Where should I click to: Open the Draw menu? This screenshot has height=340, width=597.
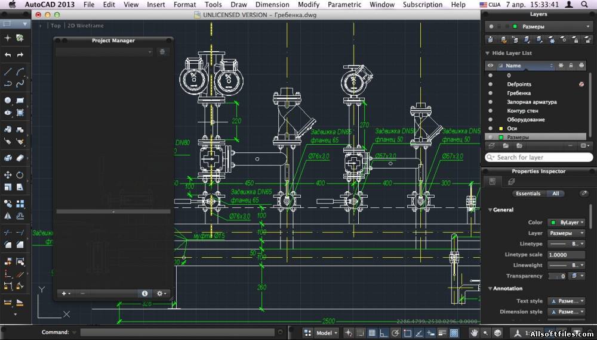click(239, 5)
